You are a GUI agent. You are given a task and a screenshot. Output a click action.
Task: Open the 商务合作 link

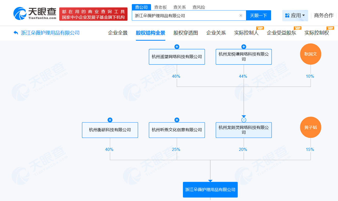point(323,16)
